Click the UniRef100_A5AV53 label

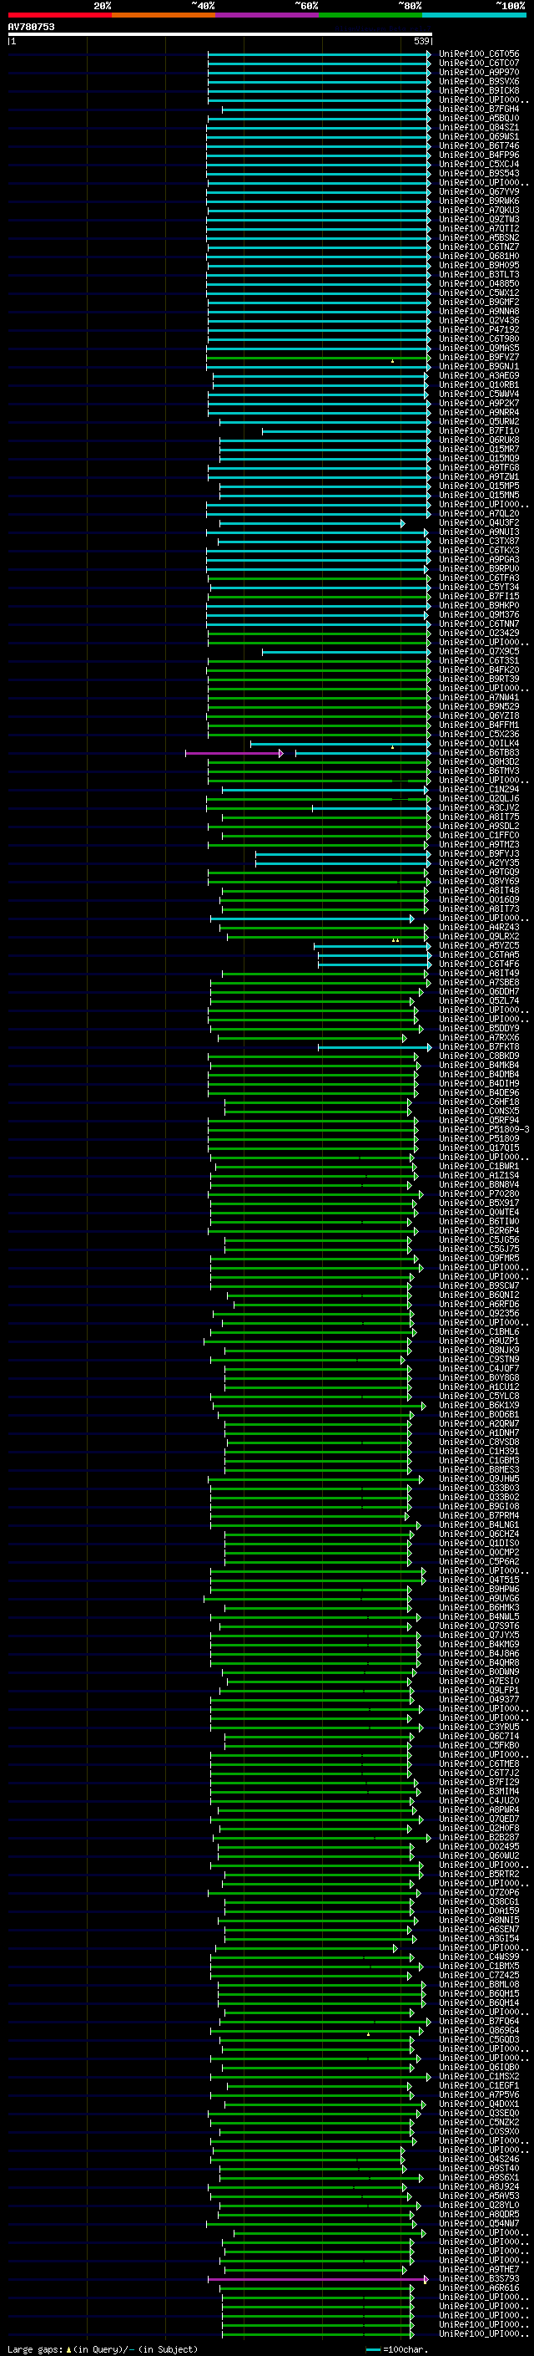pyautogui.click(x=478, y=2195)
